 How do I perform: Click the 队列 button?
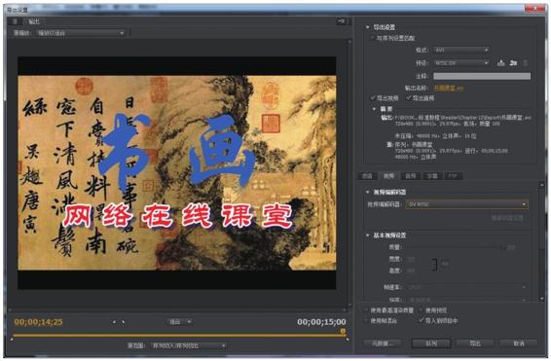tap(431, 343)
